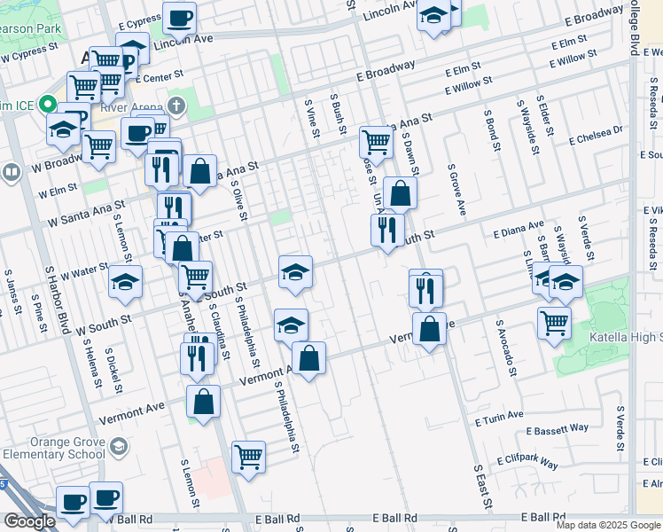Select the S Grove Ave label
The width and height of the screenshot is (663, 532).
click(457, 190)
